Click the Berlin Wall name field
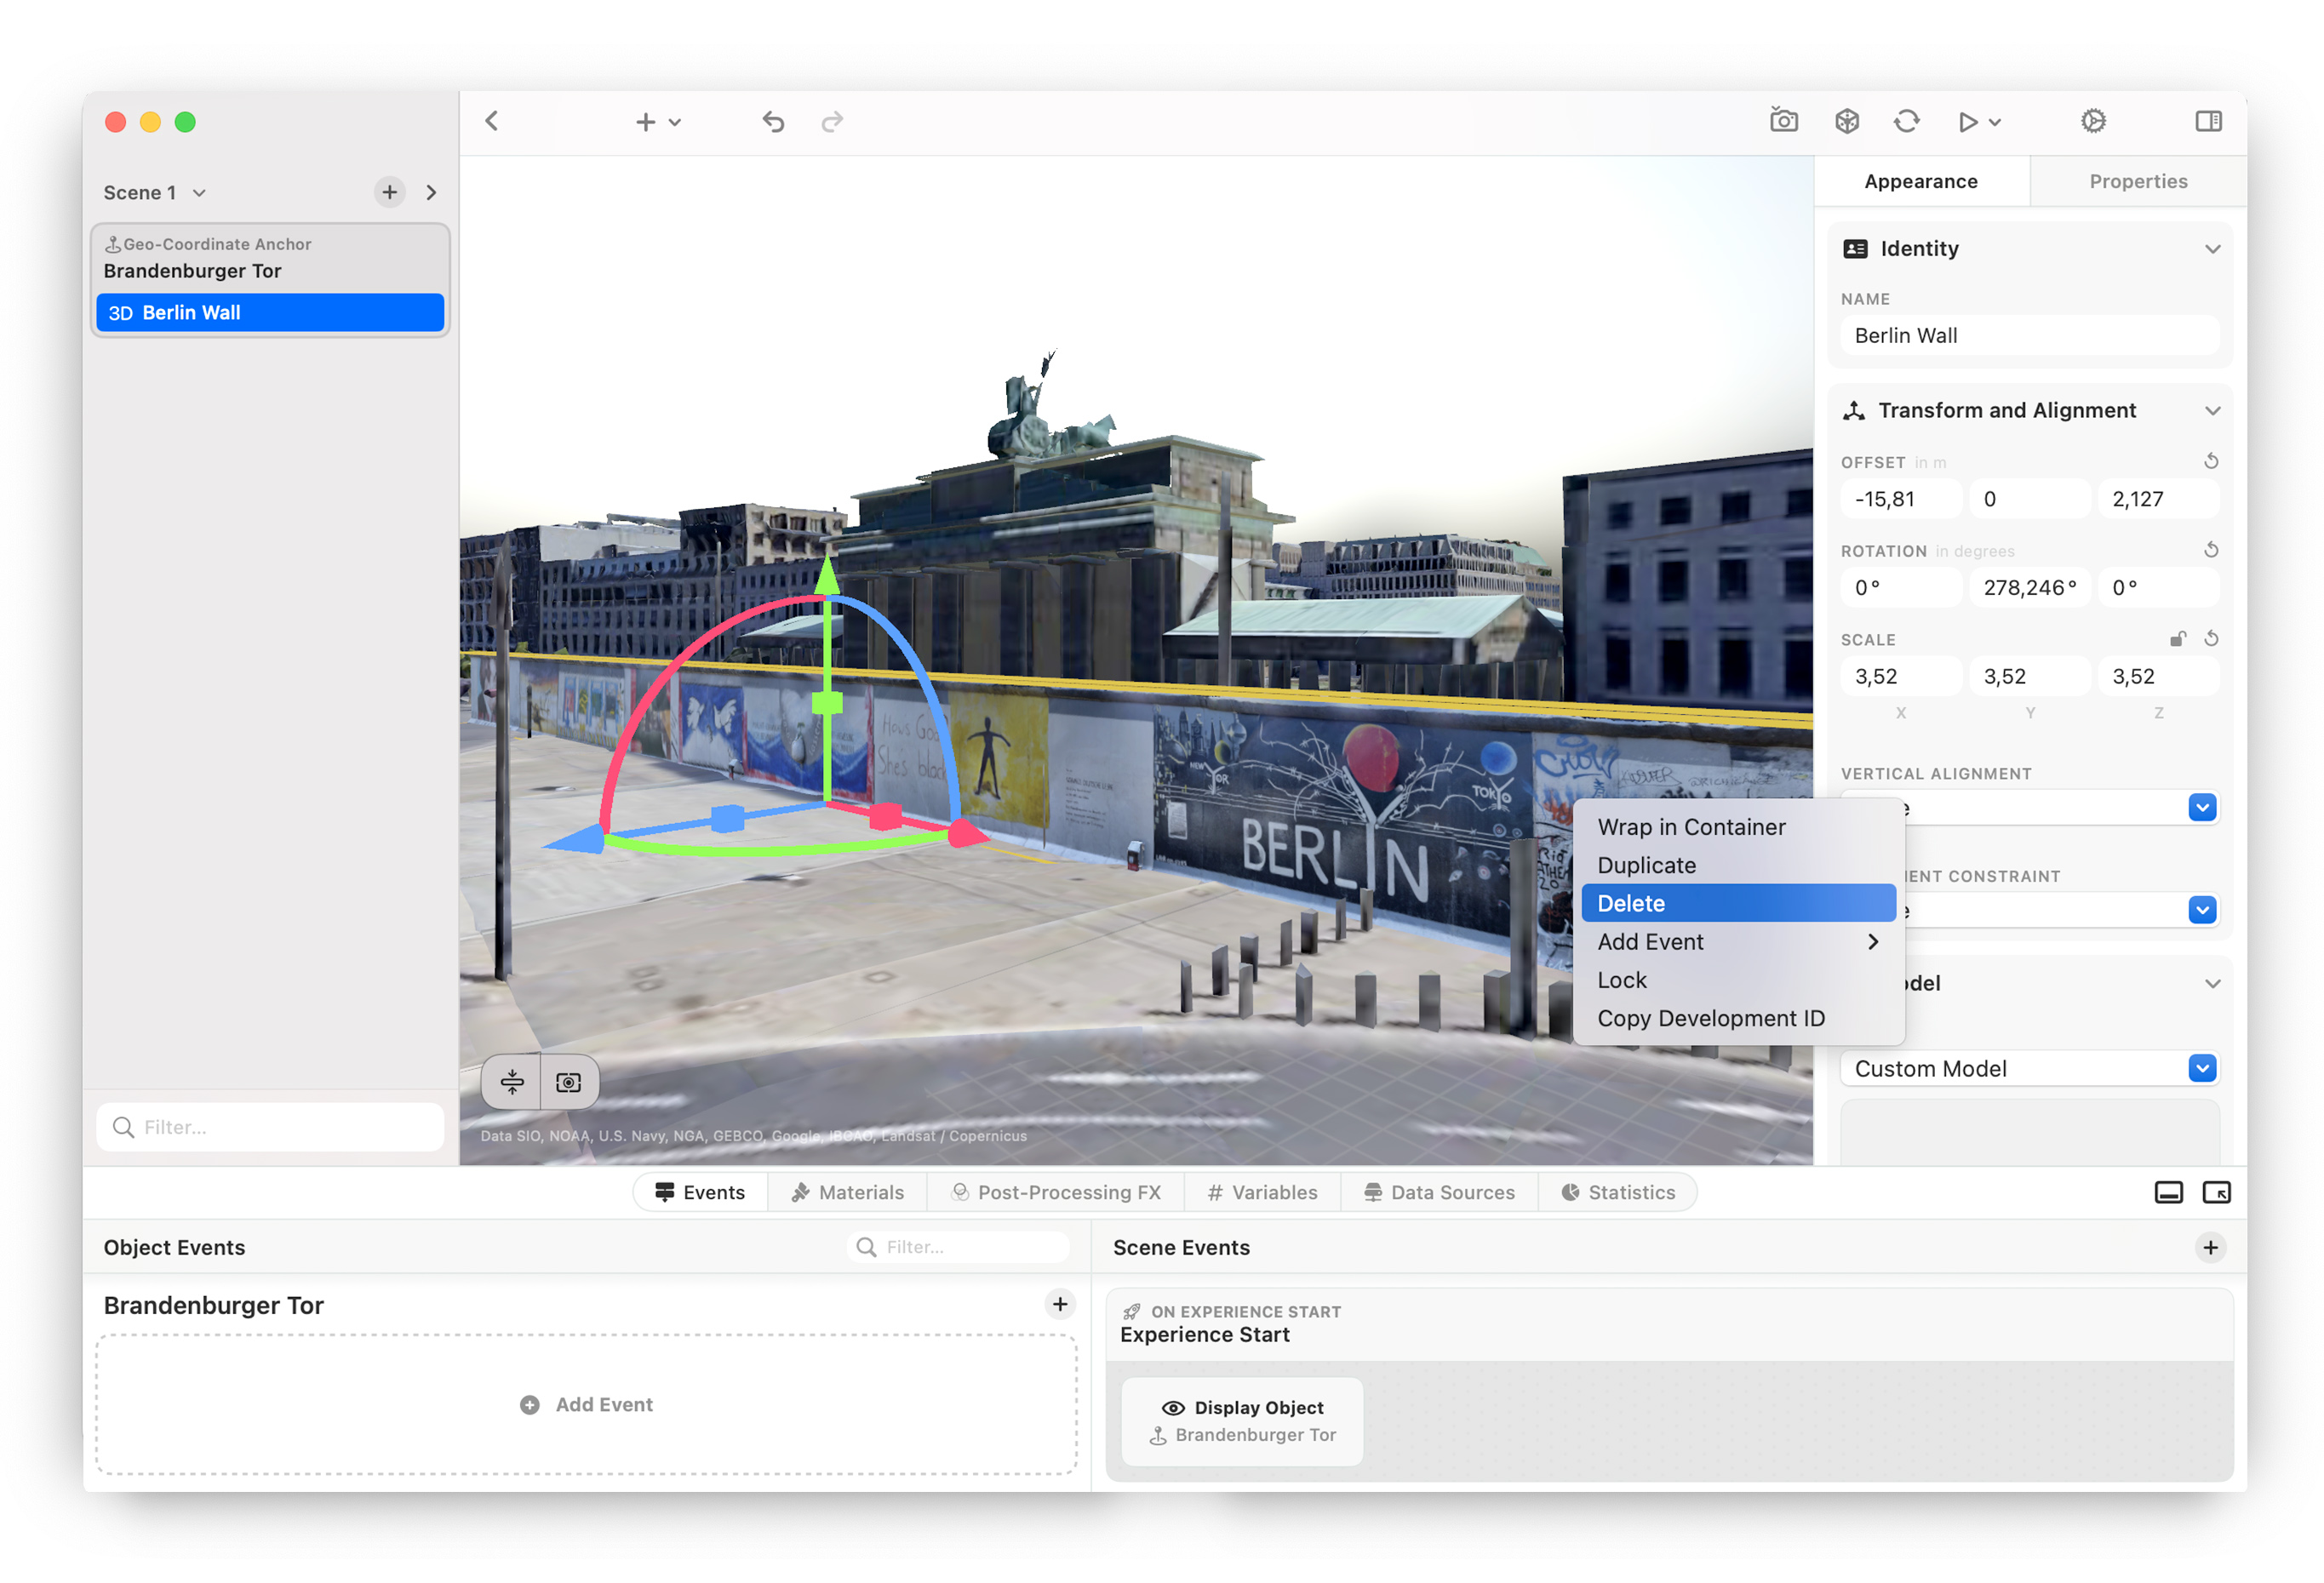The image size is (2324, 1583). [2029, 336]
